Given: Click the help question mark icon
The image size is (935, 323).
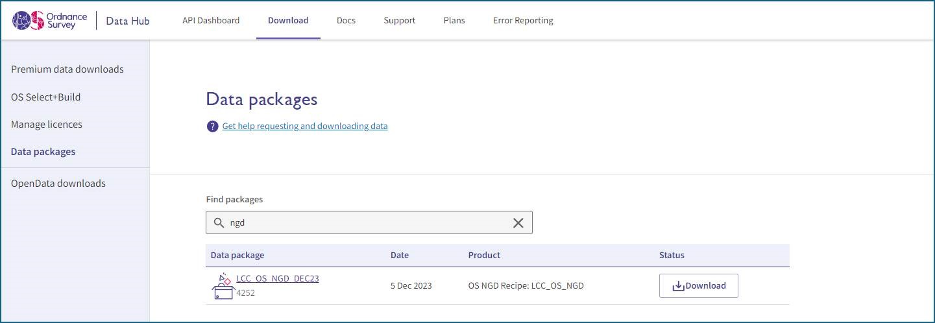Looking at the screenshot, I should click(x=212, y=126).
